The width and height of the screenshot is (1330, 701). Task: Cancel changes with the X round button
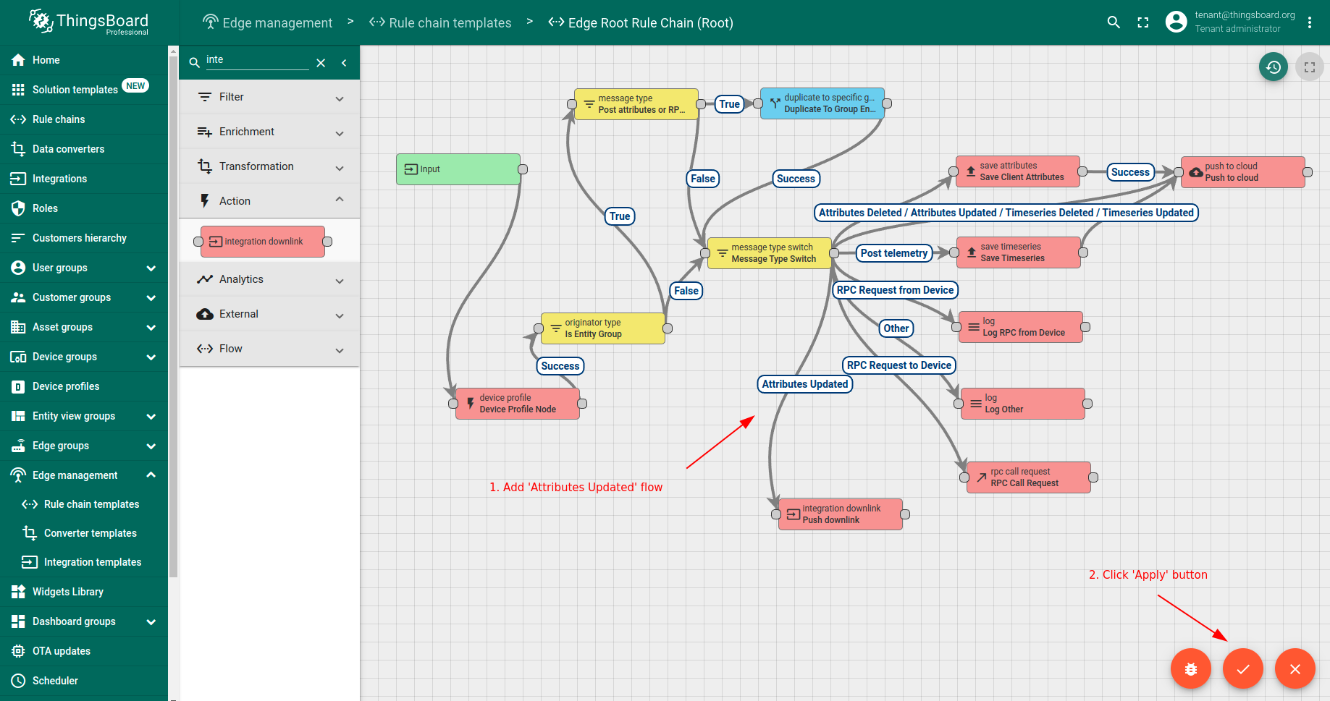pyautogui.click(x=1295, y=669)
